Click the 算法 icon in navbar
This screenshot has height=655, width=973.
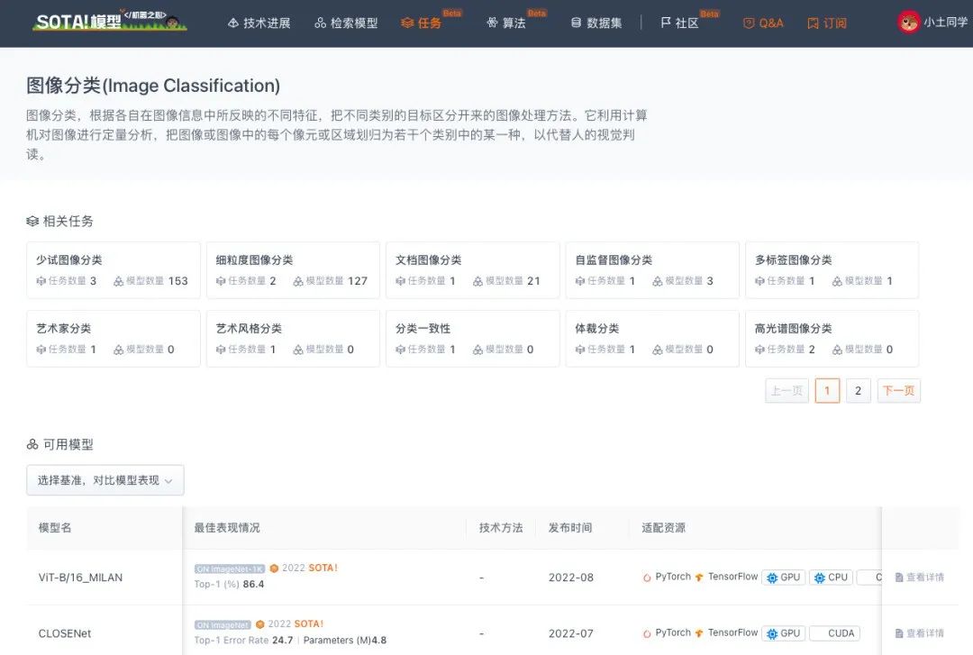click(493, 23)
